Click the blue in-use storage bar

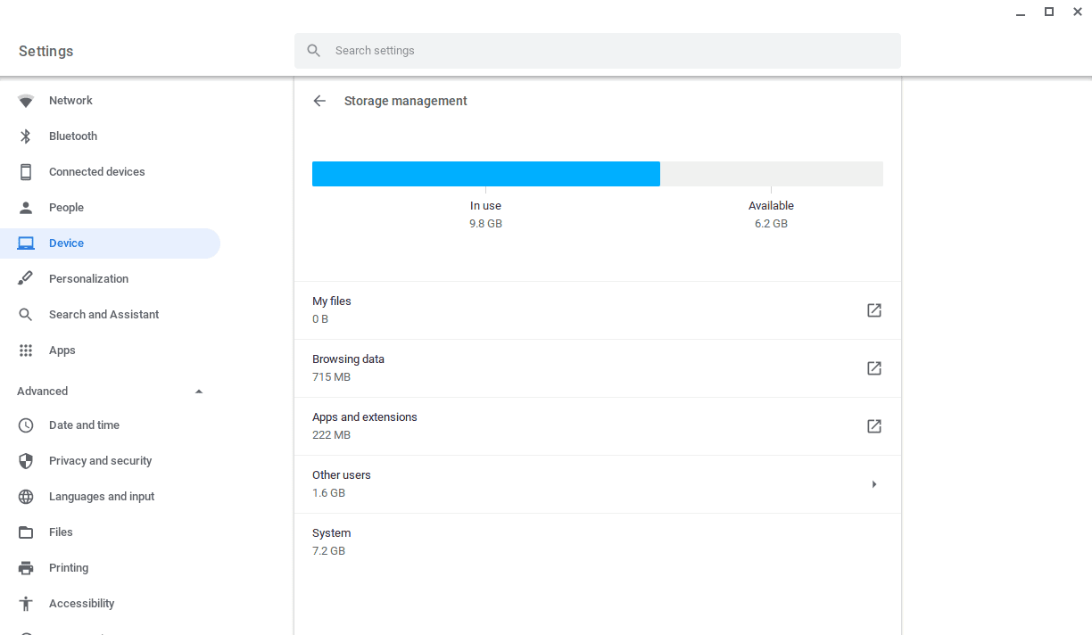[x=485, y=174]
